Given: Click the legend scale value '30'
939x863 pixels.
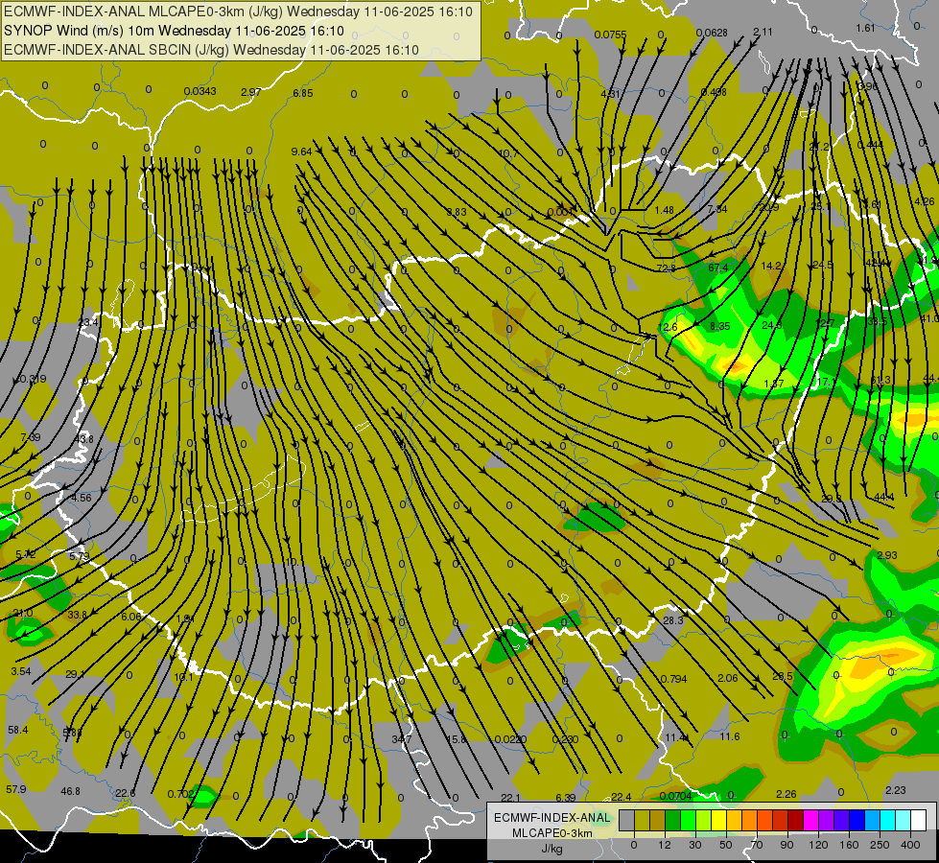Looking at the screenshot, I should point(695,845).
